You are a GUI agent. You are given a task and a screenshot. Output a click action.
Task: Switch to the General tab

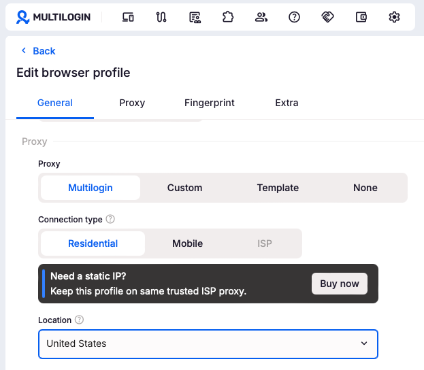[55, 103]
